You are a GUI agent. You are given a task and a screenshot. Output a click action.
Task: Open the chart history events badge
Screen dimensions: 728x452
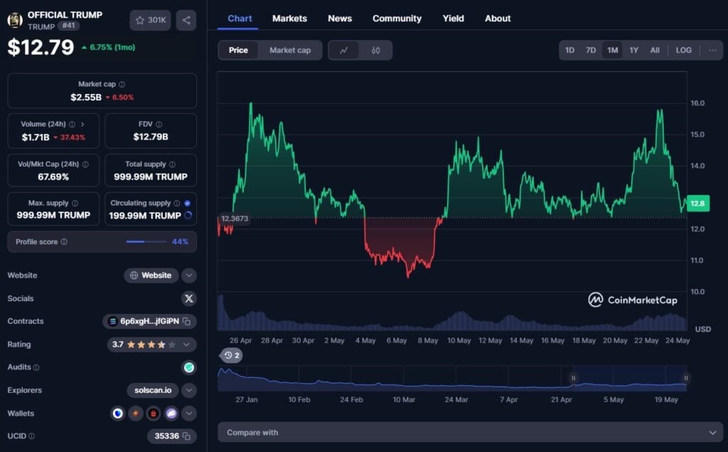click(231, 355)
